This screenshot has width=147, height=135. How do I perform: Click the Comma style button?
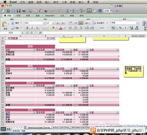tap(125, 28)
